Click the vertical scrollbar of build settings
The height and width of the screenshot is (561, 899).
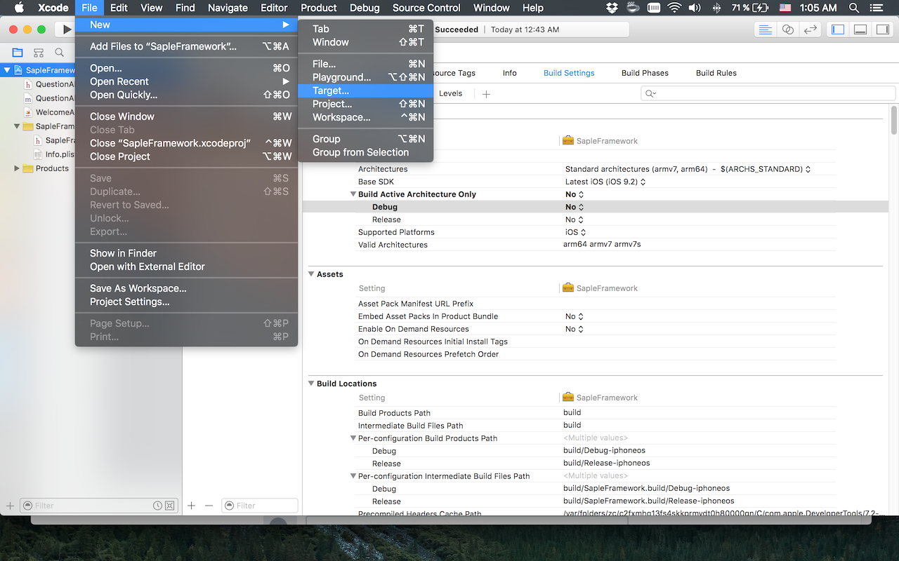[x=894, y=119]
